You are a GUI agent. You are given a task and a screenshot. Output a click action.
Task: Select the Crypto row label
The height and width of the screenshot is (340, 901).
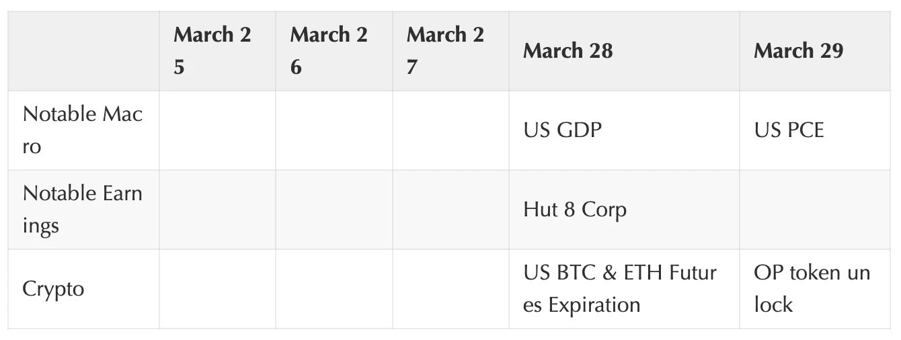(x=54, y=289)
